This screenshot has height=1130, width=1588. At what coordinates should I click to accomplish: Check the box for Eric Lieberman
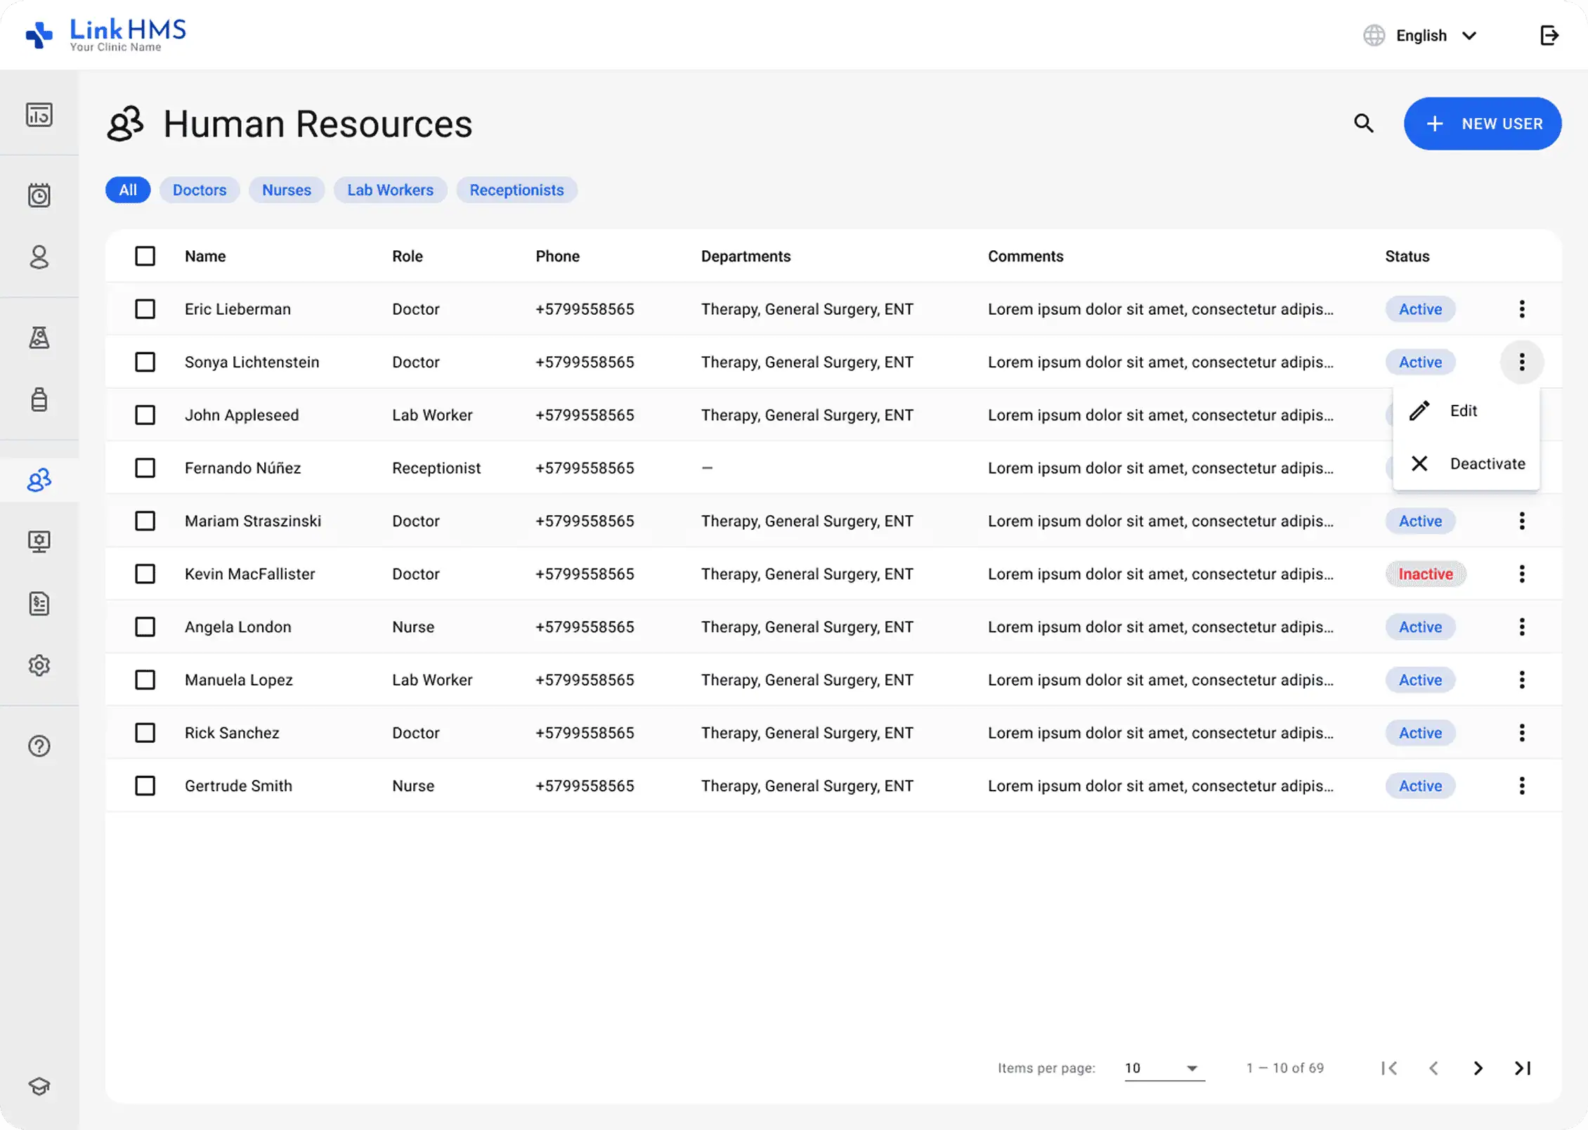(145, 309)
